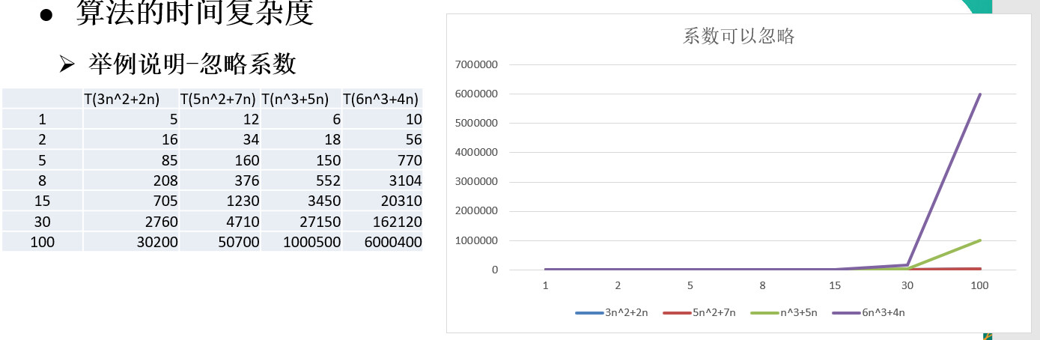The height and width of the screenshot is (340, 1040).
Task: Select the 3000000 label on the y-axis
Action: click(476, 182)
